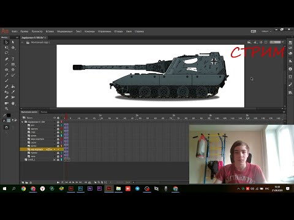Open the Вставка menu
The height and width of the screenshot is (220, 294).
pyautogui.click(x=50, y=31)
